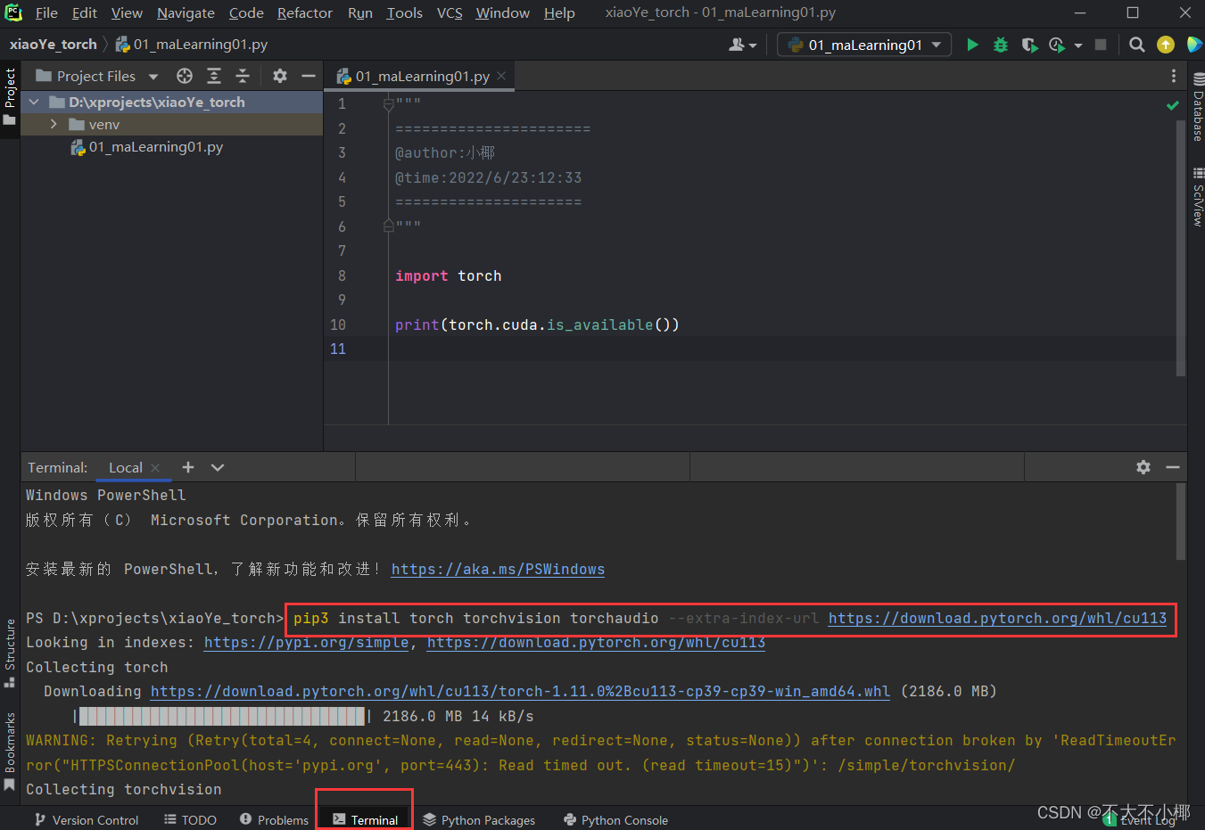
Task: Open the Project Files view dropdown
Action: click(153, 77)
